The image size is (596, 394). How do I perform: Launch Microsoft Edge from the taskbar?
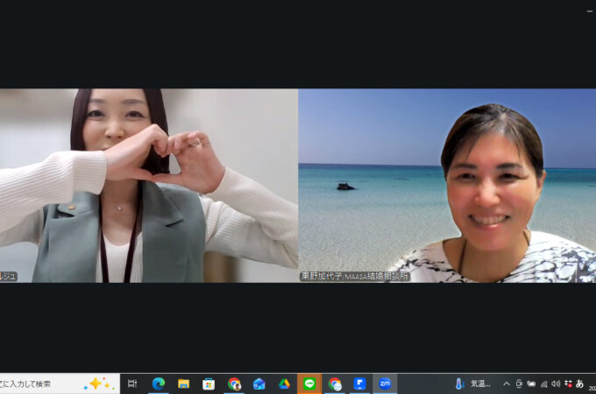(159, 383)
